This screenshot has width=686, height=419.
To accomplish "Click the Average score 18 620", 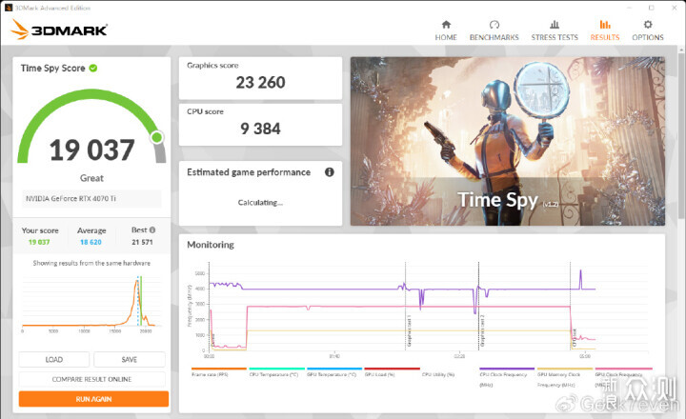I will coord(91,242).
